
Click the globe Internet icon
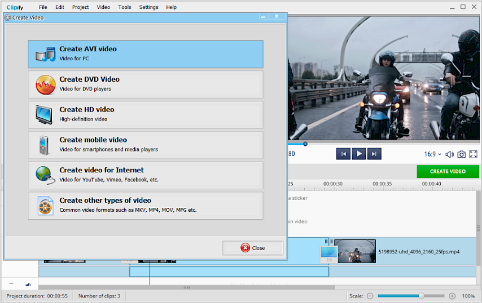(45, 175)
